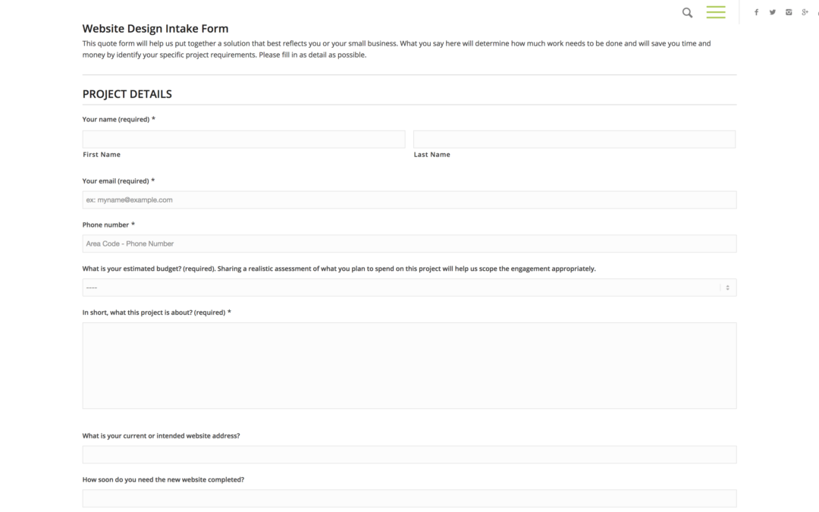Click the search magnifier icon

(x=687, y=12)
